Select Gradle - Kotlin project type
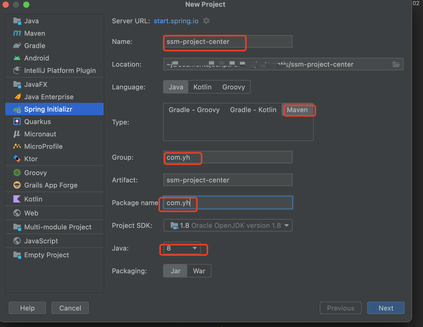 coord(253,110)
